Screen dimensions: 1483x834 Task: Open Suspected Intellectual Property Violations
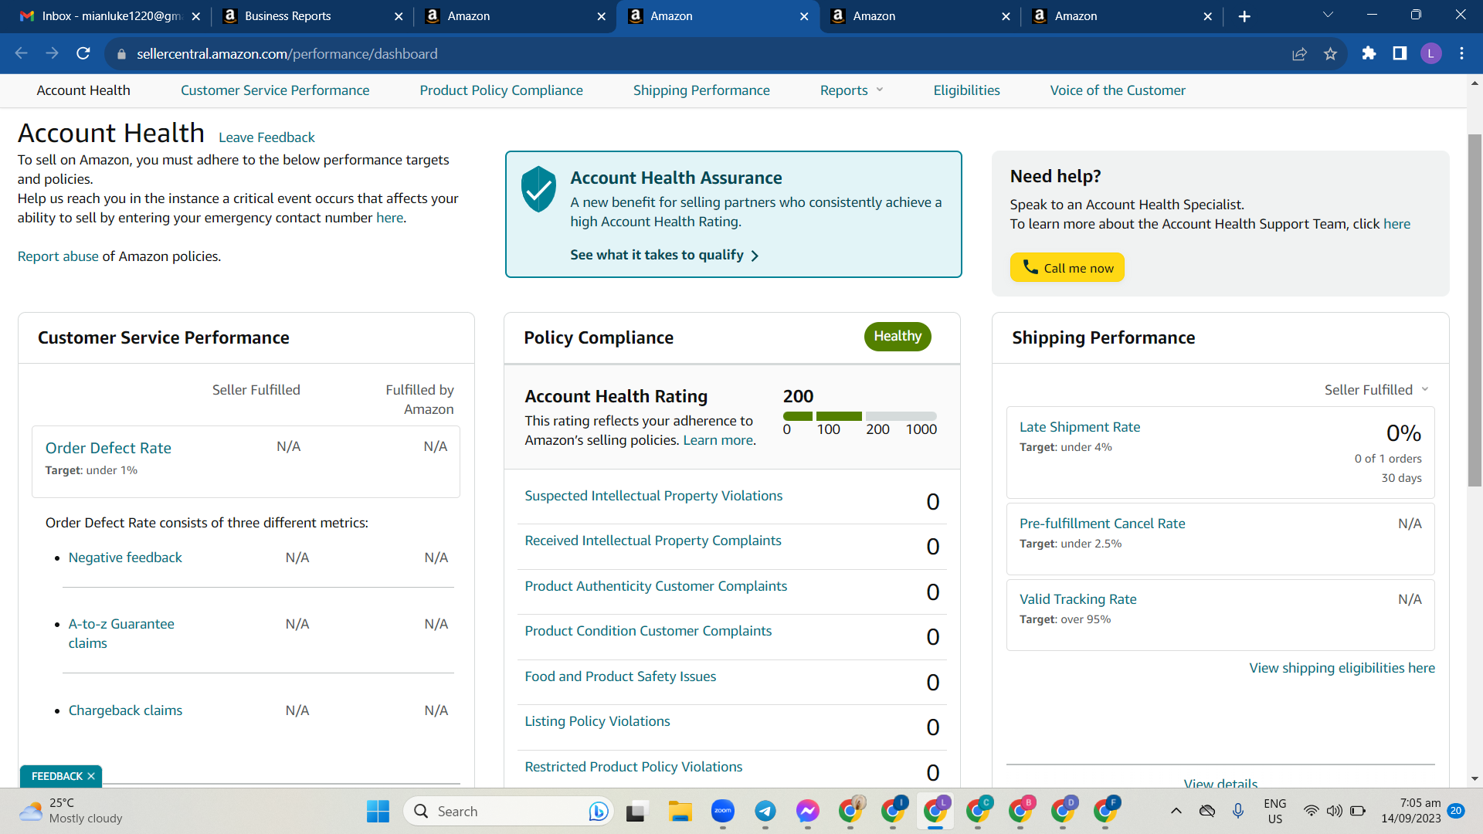pos(653,496)
